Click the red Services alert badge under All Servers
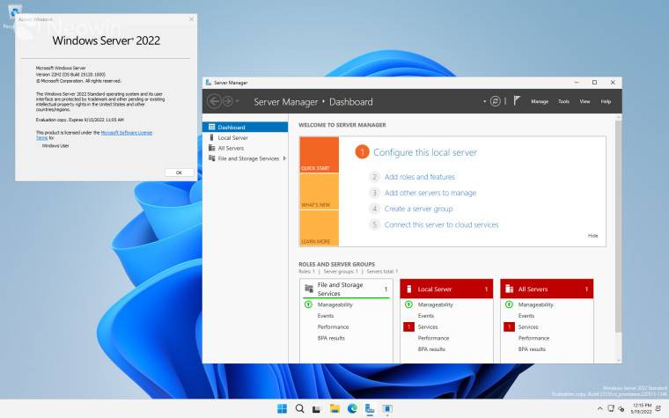 [509, 326]
